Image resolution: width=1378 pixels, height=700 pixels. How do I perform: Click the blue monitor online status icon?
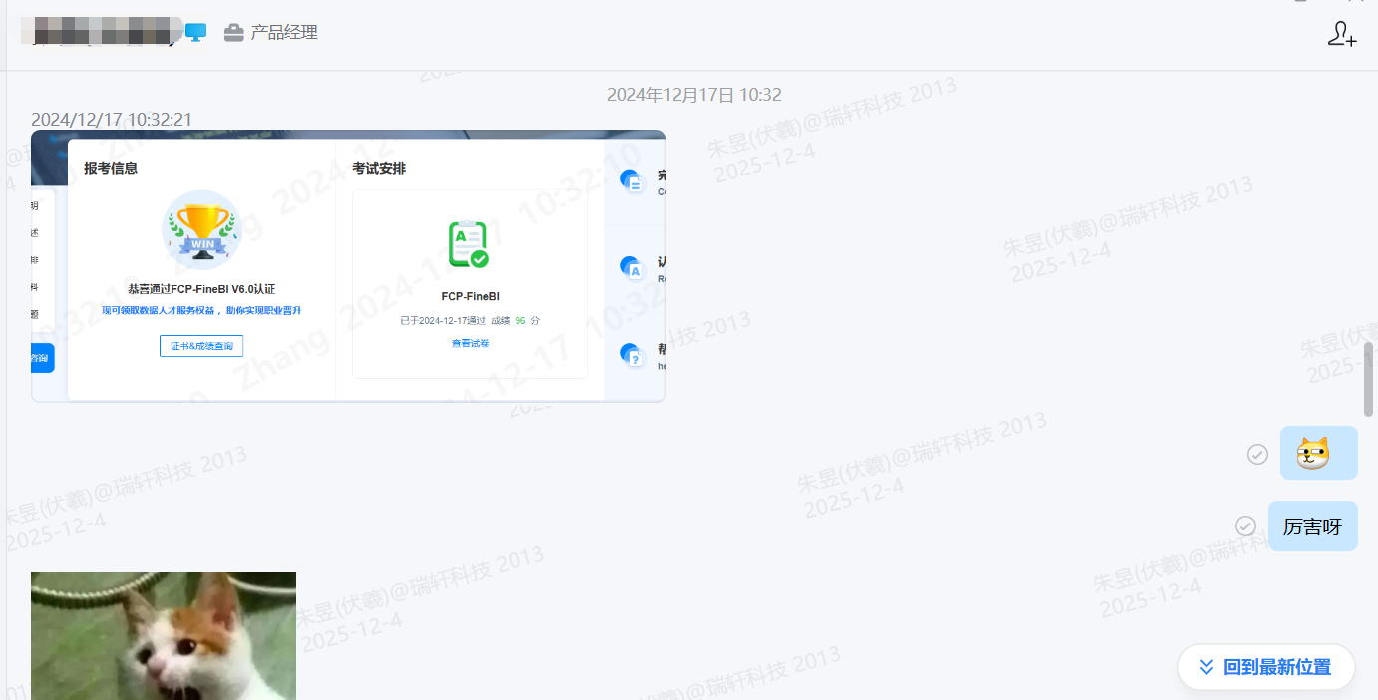pos(196,33)
